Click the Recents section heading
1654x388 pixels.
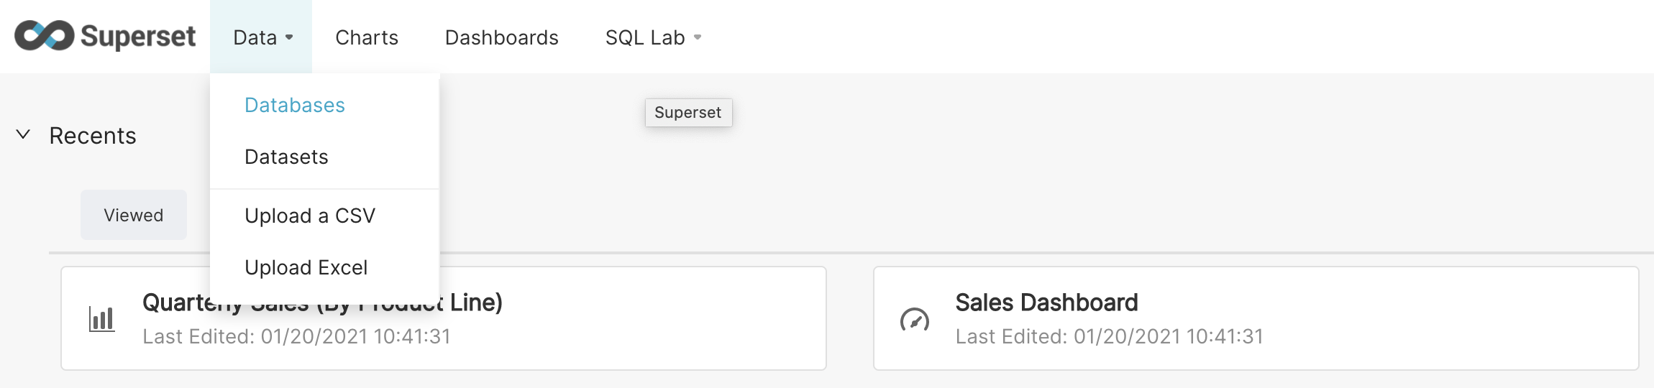[x=93, y=136]
